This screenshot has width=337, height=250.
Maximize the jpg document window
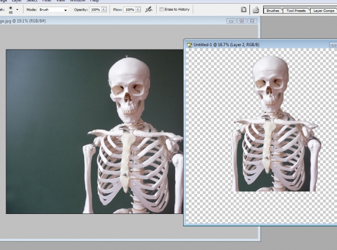pos(242,21)
